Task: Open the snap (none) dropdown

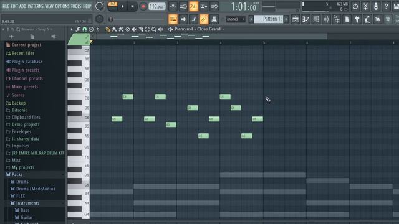Action: pyautogui.click(x=235, y=19)
